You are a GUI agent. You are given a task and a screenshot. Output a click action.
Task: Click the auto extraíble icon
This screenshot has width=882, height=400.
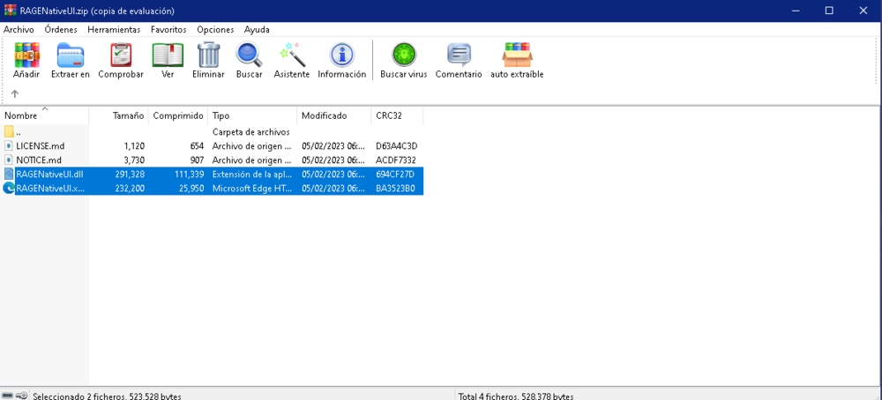[x=517, y=55]
